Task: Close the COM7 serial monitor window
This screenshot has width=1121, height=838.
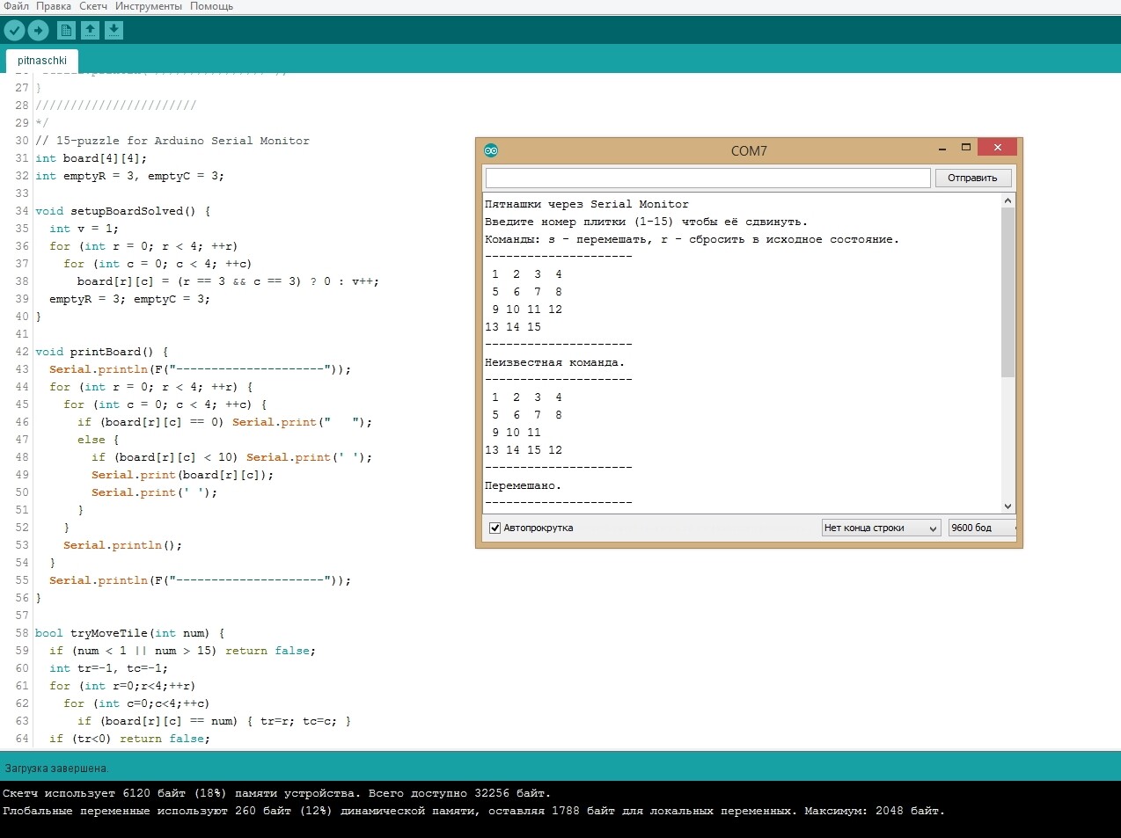Action: pos(997,148)
